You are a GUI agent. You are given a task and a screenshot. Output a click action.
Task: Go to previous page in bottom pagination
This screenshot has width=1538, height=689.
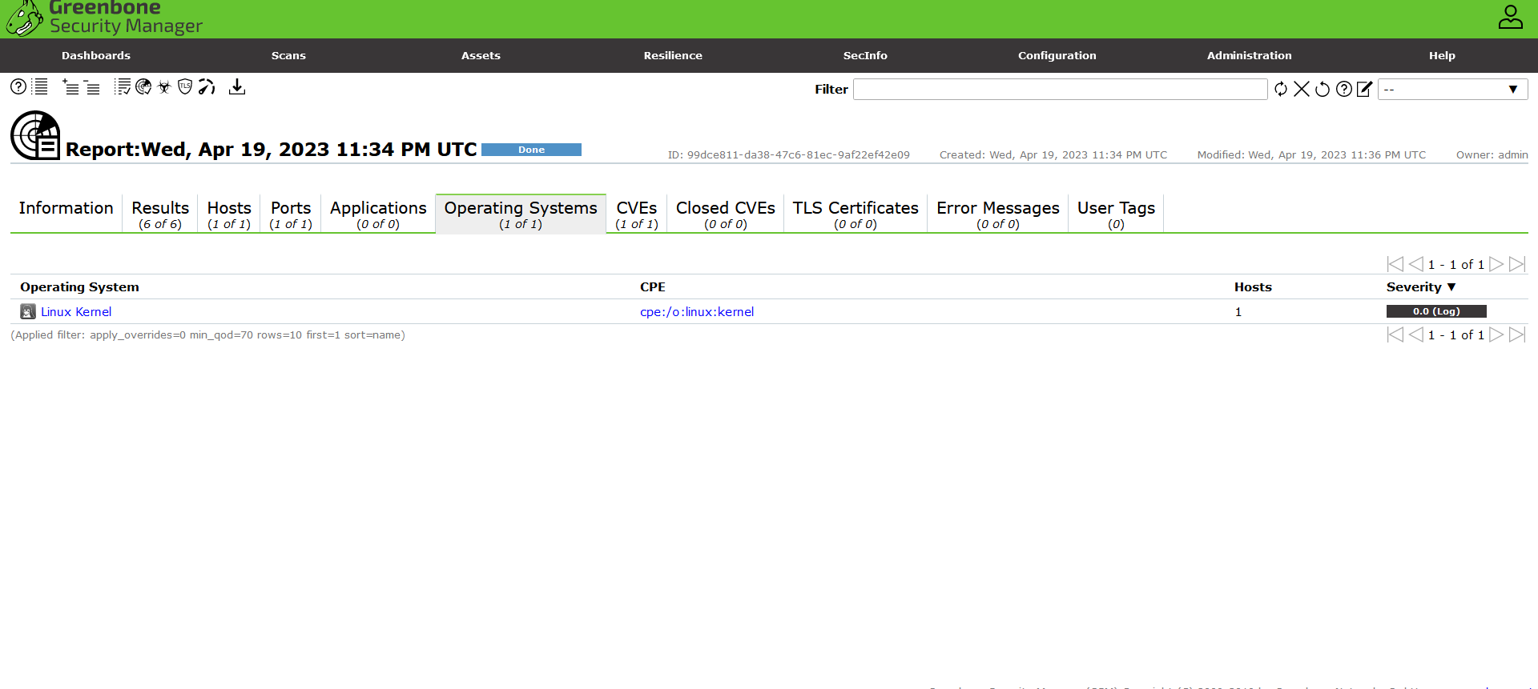[x=1415, y=334]
